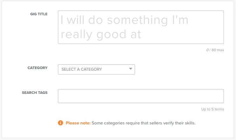236x140 pixels.
Task: Click the "0 / 80 max" character counter
Action: point(215,50)
